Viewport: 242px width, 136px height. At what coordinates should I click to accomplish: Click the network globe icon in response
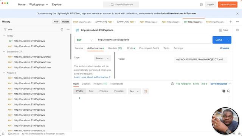click(172, 84)
